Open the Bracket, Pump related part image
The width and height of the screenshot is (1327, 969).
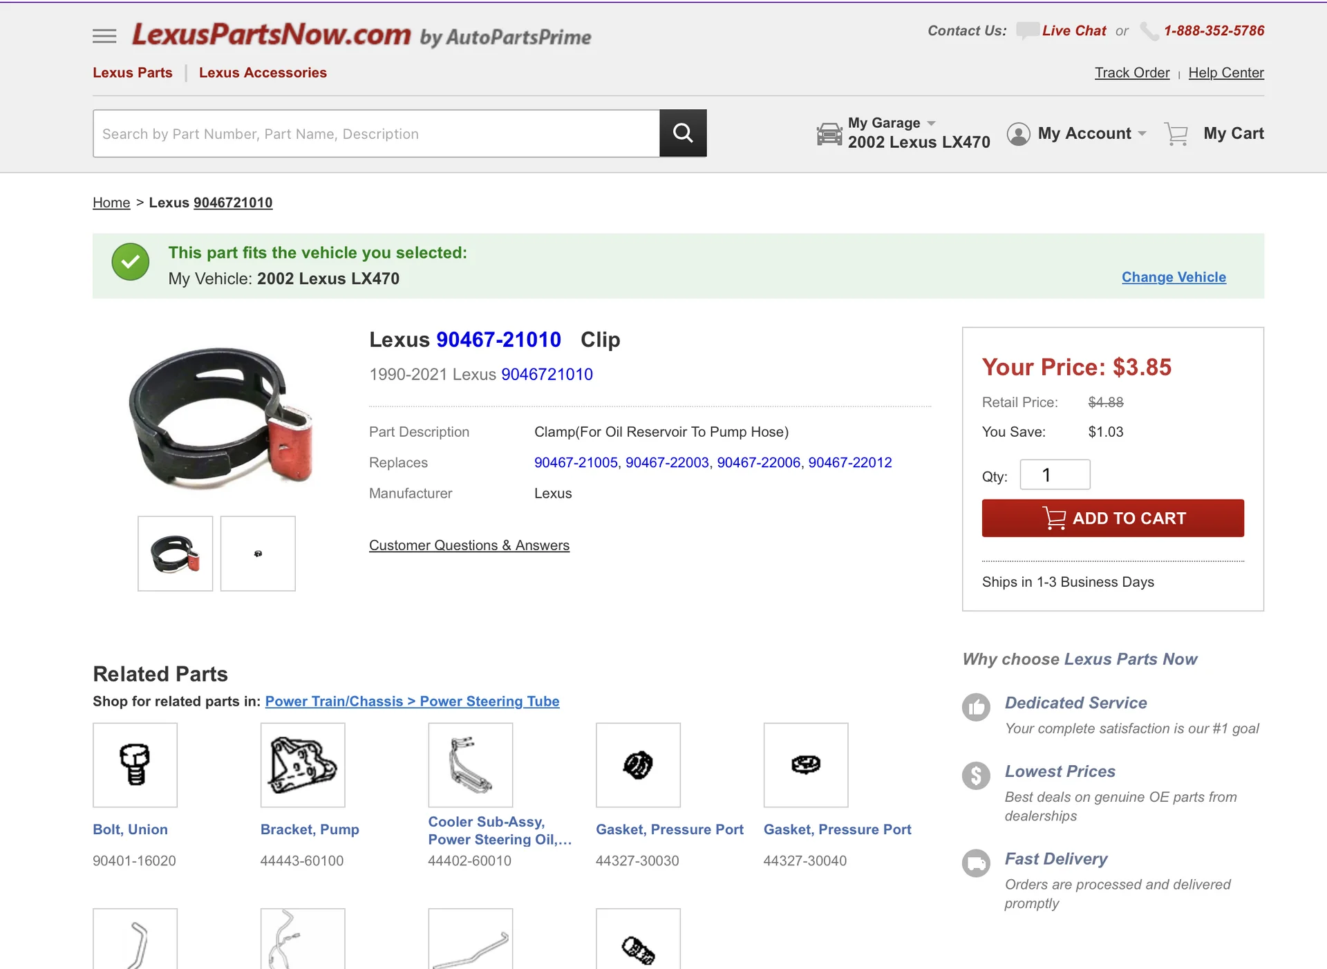[x=303, y=765]
